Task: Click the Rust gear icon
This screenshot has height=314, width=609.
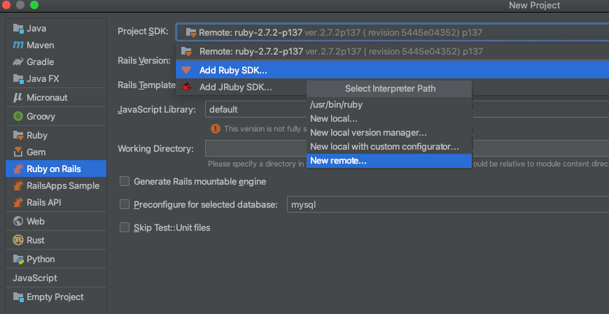Action: point(18,240)
